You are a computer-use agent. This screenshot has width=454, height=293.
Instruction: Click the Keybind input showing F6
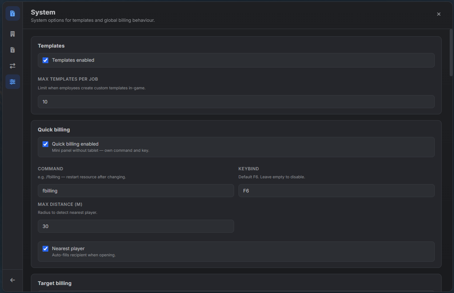coord(337,191)
